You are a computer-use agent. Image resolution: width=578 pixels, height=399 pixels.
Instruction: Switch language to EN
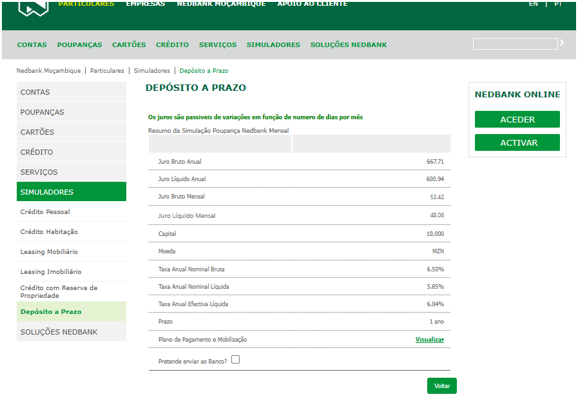[x=534, y=4]
